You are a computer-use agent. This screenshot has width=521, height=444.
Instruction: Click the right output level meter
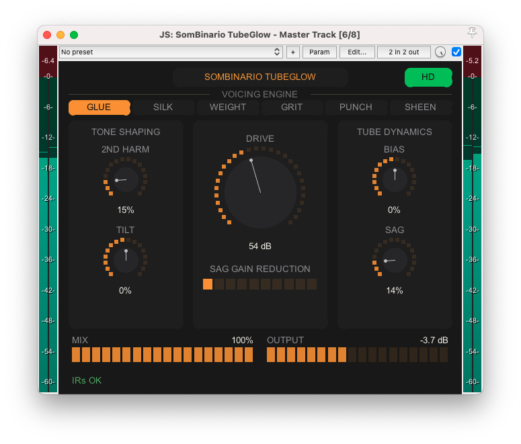click(x=472, y=220)
